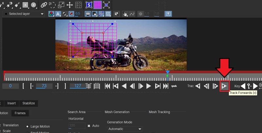Toggle the RGB channels display icon
This screenshot has height=133, width=262.
(x=51, y=14)
